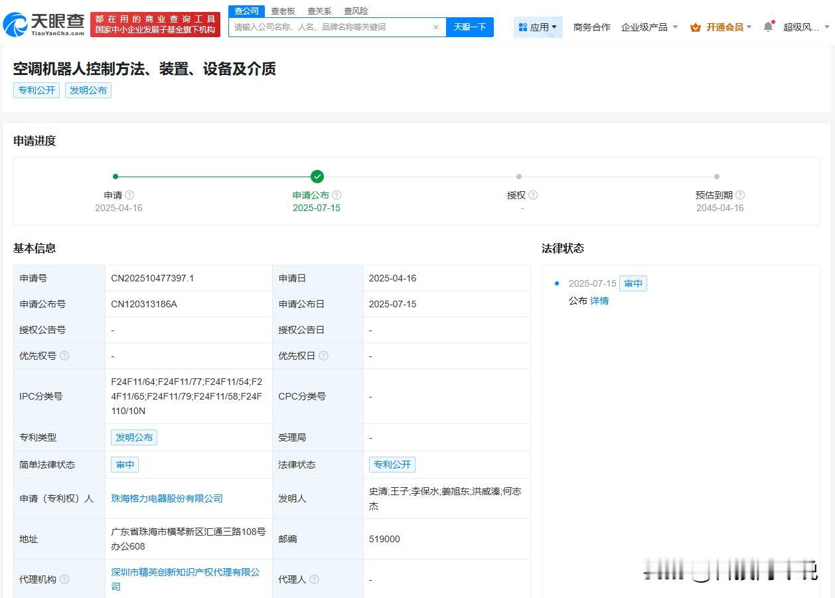The height and width of the screenshot is (598, 835).
Task: Click 发明公布 tag in 专利类型 row
Action: (134, 437)
